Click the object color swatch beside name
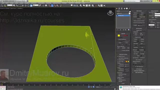Image resolution: width=160 pixels, height=90 pixels. tap(130, 11)
